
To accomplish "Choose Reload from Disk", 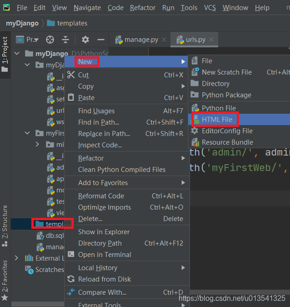I will point(127,279).
